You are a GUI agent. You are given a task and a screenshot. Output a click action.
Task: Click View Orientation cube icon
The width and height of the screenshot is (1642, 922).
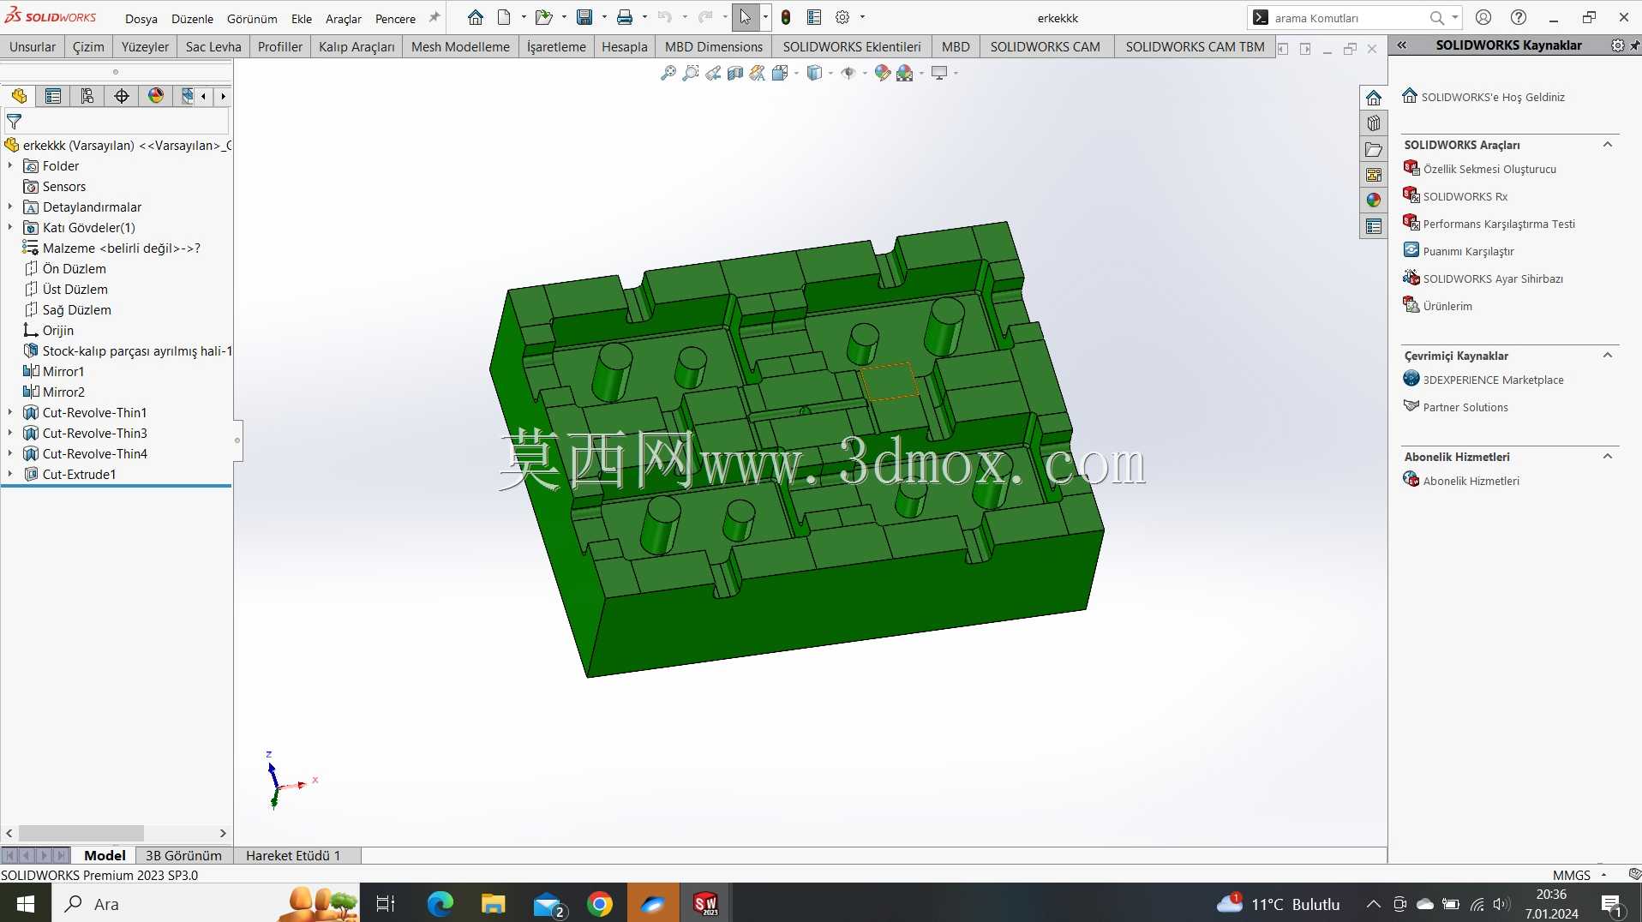[x=780, y=74]
